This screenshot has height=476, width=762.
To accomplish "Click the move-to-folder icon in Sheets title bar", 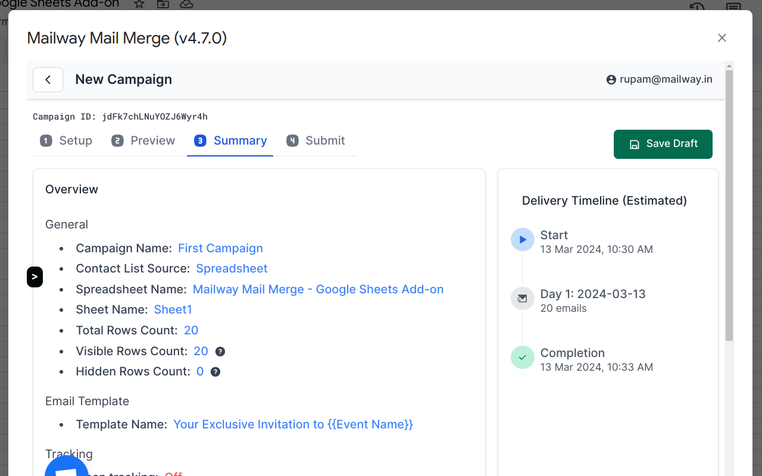I will 163,4.
